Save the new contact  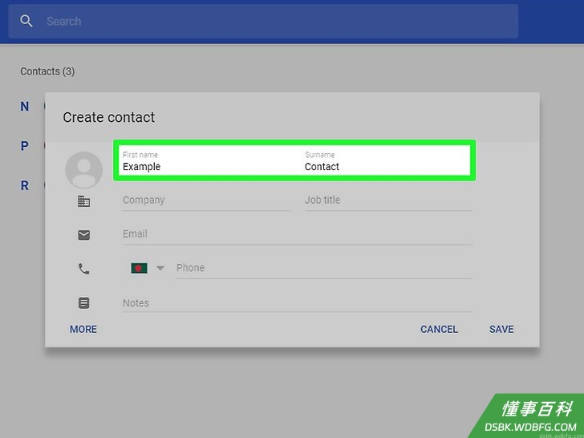coord(501,329)
